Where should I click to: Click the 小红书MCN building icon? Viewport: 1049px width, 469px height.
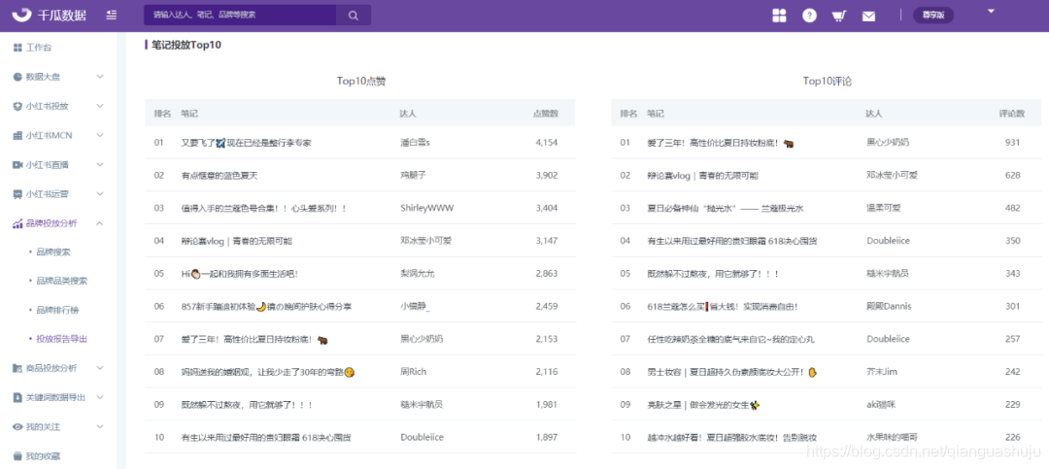pyautogui.click(x=17, y=135)
